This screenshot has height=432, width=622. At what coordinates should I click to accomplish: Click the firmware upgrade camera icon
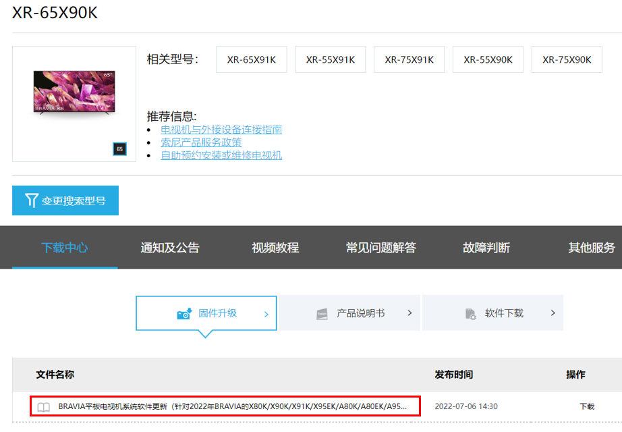[184, 314]
